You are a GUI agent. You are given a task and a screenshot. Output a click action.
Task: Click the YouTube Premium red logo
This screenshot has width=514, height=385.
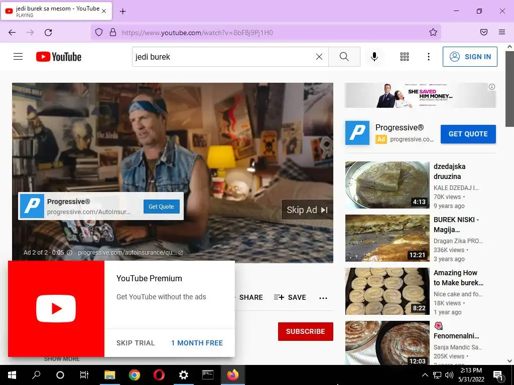(56, 309)
